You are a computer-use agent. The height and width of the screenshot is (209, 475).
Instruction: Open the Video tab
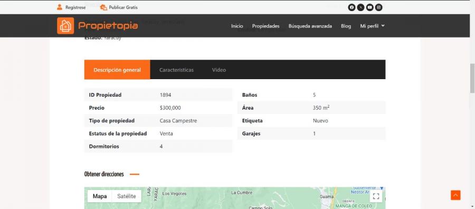coord(218,70)
